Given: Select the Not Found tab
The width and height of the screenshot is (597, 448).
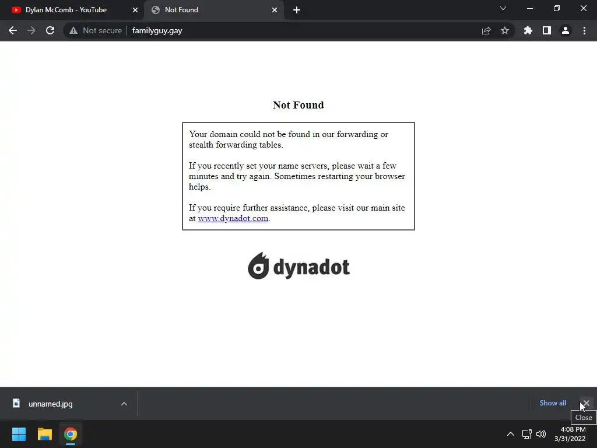Looking at the screenshot, I should pyautogui.click(x=213, y=10).
